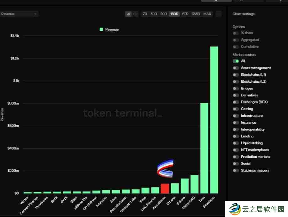Click the red Aerodrome bar

tap(165, 188)
